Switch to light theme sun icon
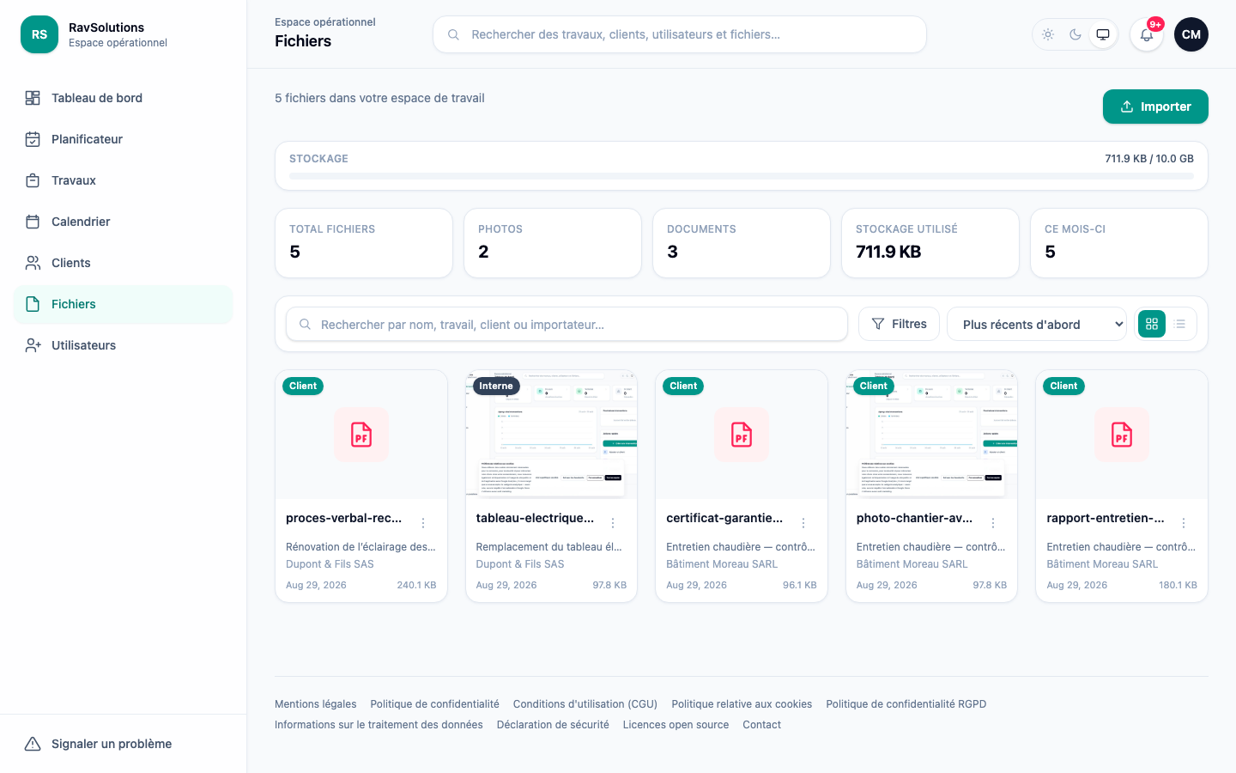 click(x=1048, y=34)
